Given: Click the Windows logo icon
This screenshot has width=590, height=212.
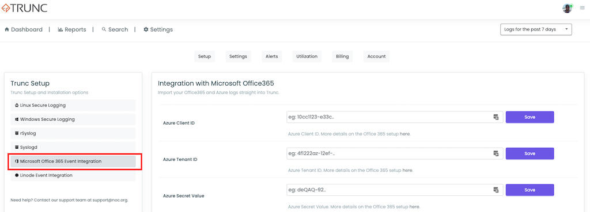Looking at the screenshot, I should (17, 120).
